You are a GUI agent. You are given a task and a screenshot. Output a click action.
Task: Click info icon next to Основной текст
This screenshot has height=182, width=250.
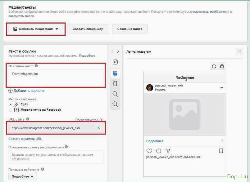[36, 66]
